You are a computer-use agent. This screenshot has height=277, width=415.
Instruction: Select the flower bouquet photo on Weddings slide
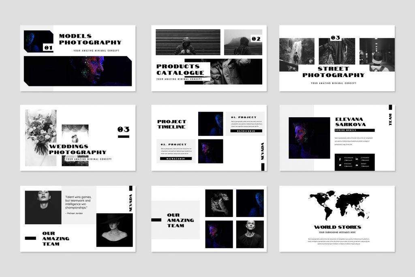click(x=41, y=138)
